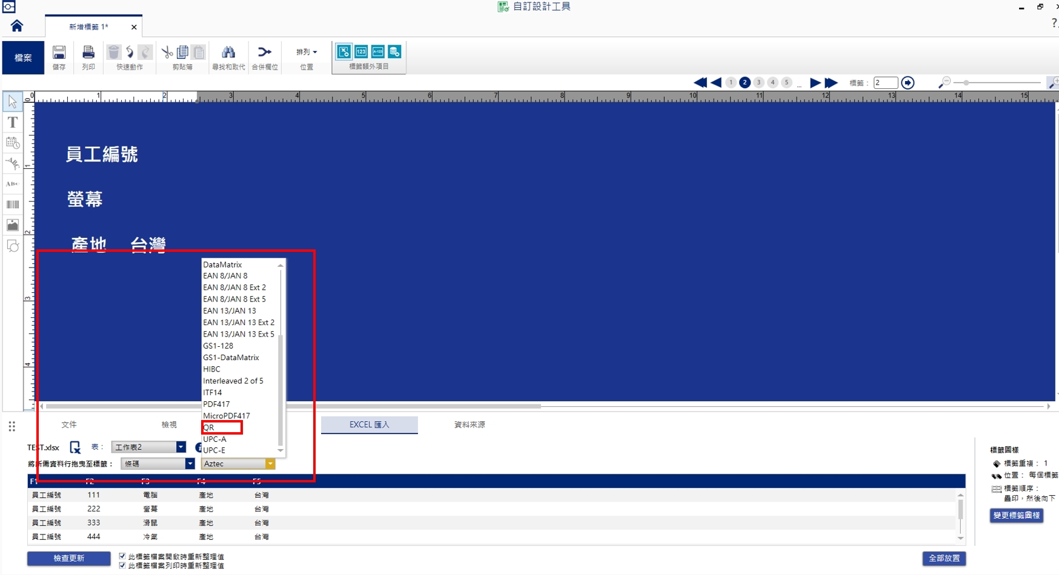This screenshot has height=575, width=1059.
Task: Select the 員工編號 text on the label canvas
Action: [x=102, y=154]
